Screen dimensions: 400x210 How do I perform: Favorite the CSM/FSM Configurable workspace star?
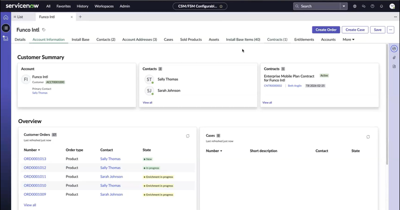(x=221, y=6)
